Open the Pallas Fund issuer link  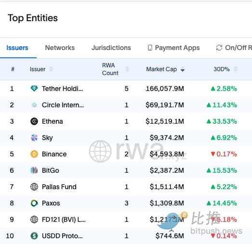(59, 187)
